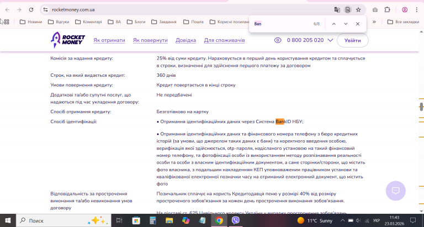
Task: Open the Новини bookmark folder
Action: pos(31,22)
